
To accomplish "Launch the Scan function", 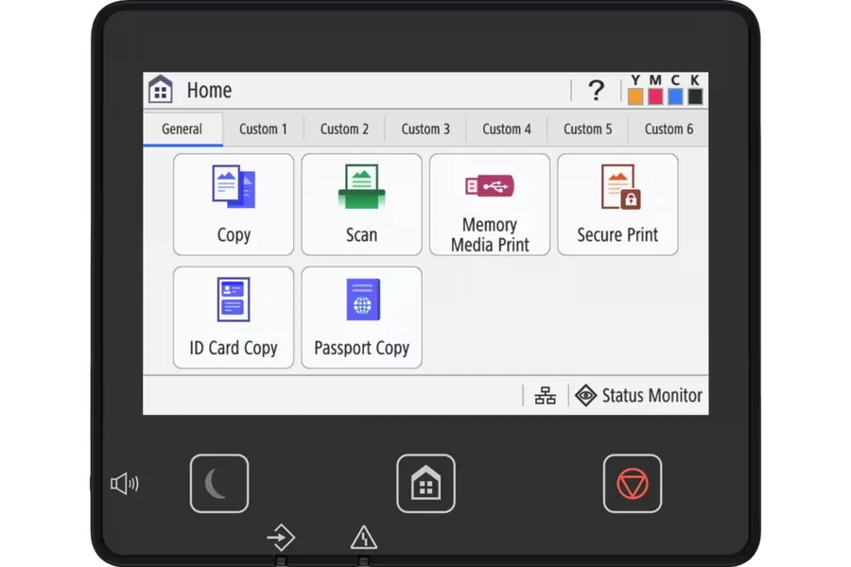I will (x=361, y=205).
